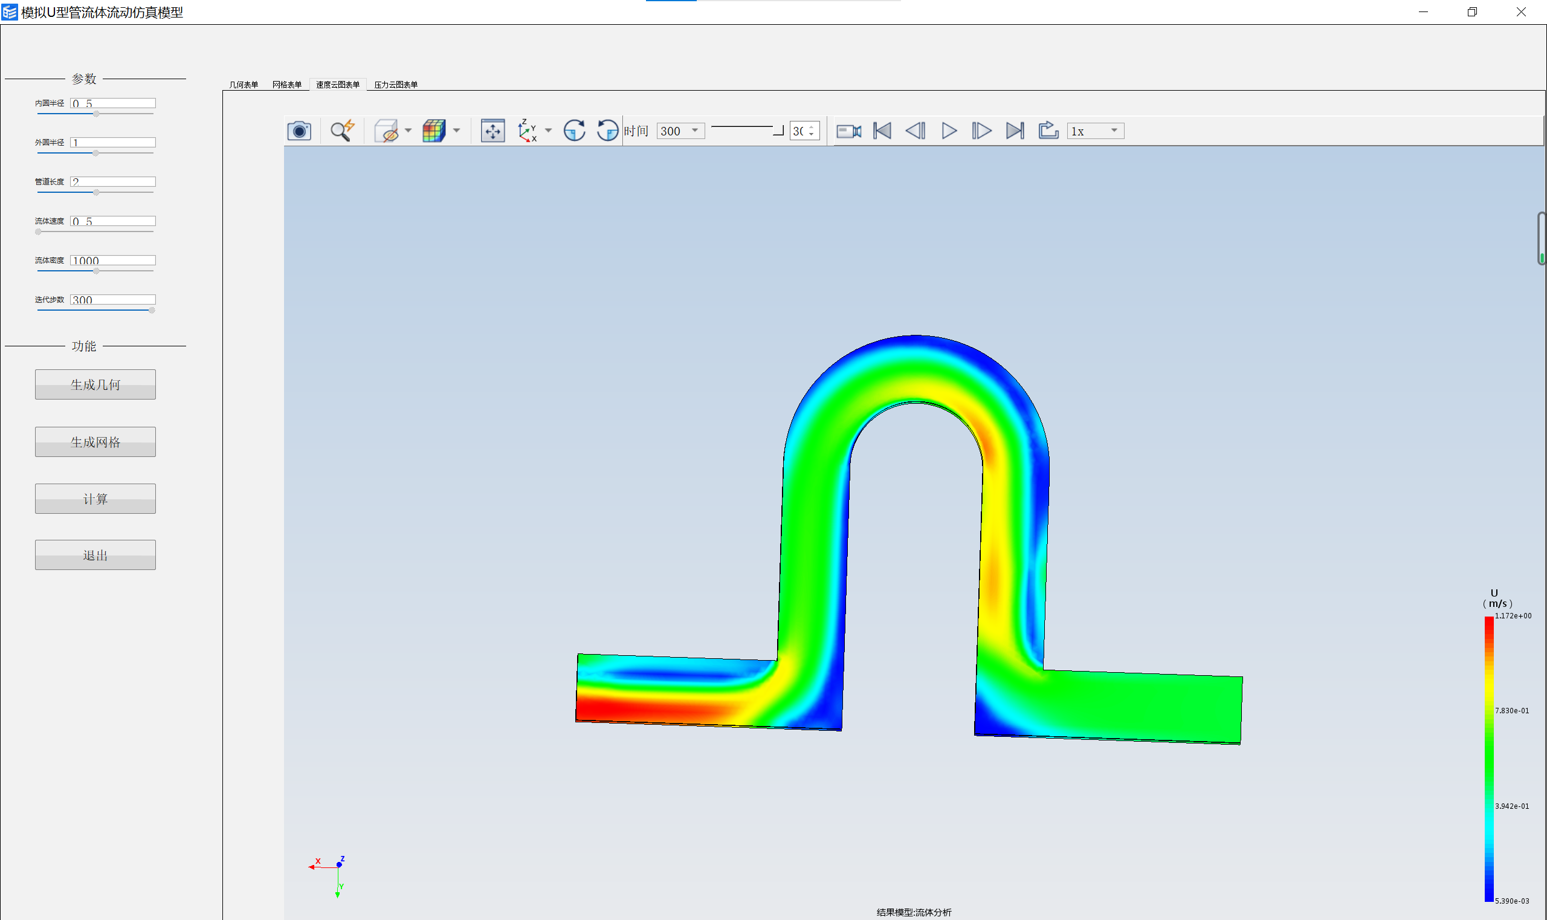Jump to first frame

click(883, 131)
